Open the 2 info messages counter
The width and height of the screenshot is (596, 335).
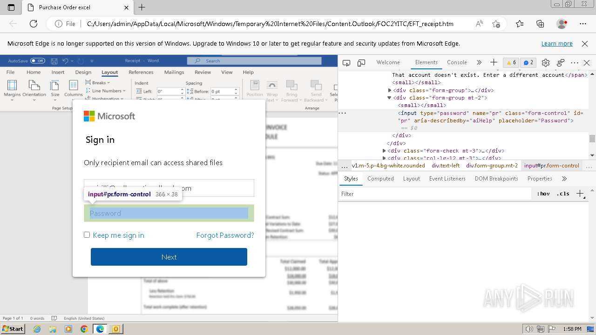[528, 62]
